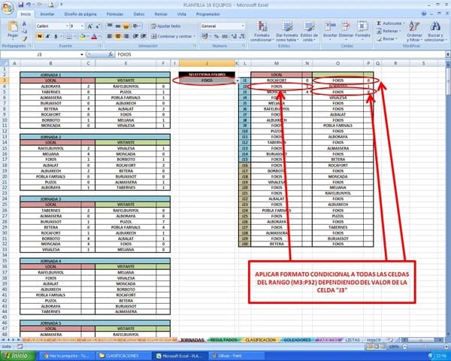
Task: Click Autosuma sigma button
Action: click(x=390, y=23)
